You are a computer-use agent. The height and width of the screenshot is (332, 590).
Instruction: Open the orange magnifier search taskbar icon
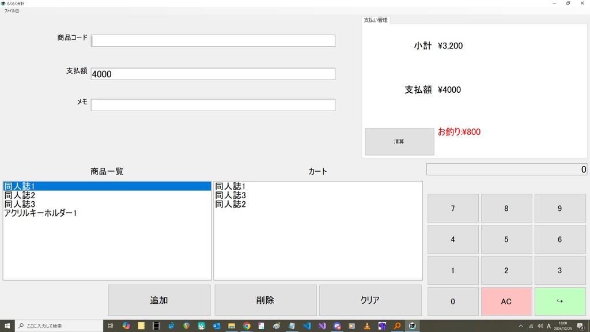[397, 326]
